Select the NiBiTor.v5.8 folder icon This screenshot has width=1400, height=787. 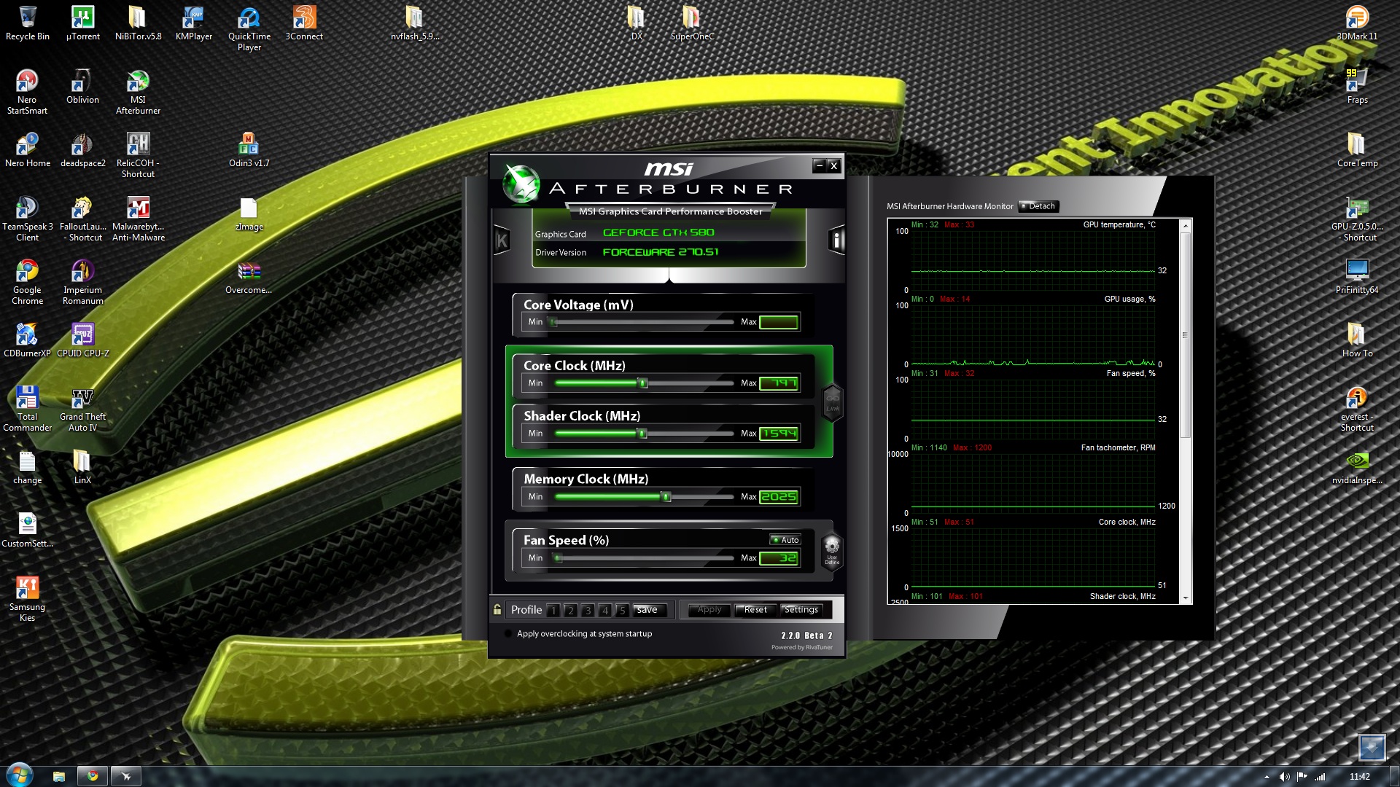pos(138,23)
